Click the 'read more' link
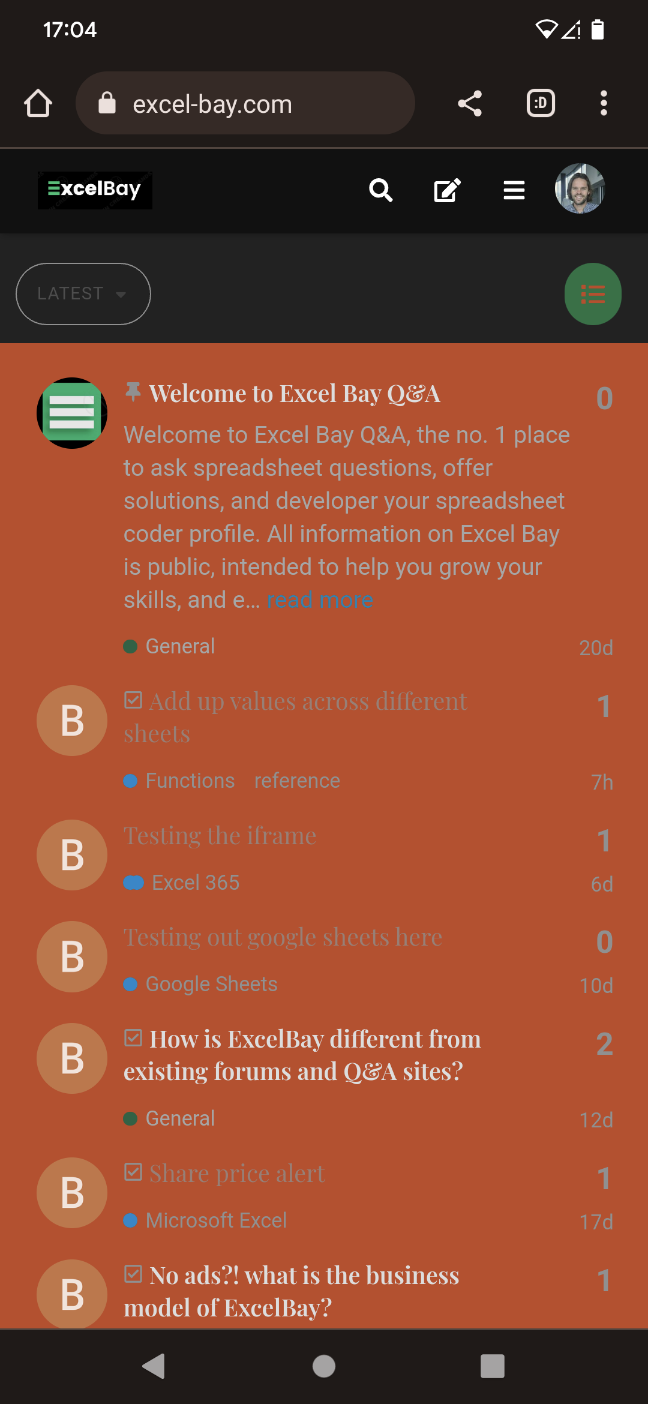Screen dimensions: 648x1404 click(320, 600)
